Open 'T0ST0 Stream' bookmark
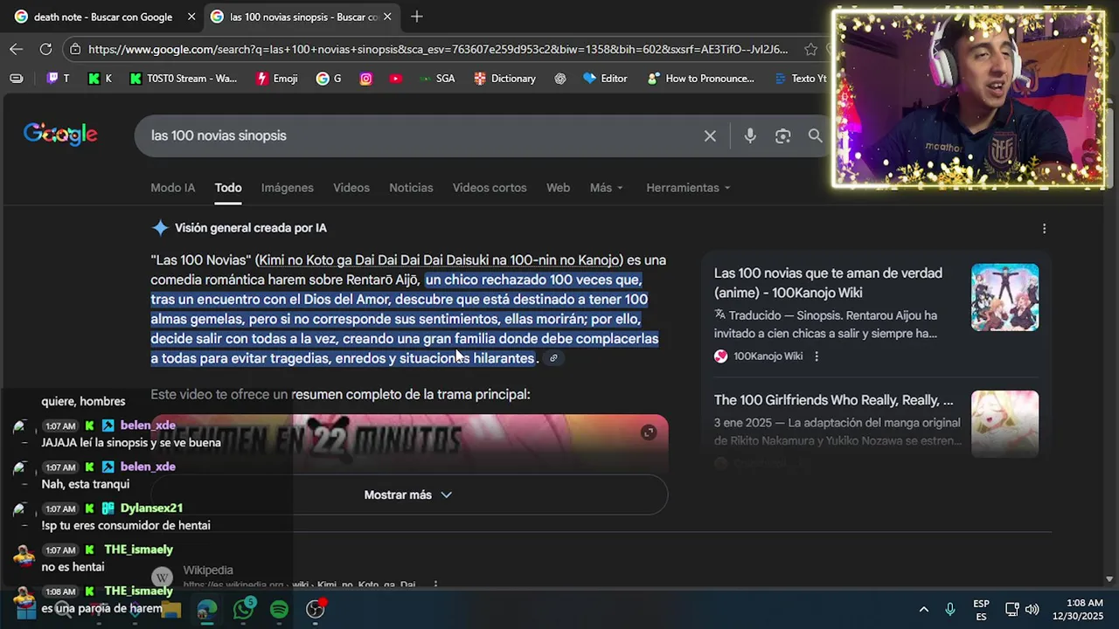 [x=183, y=78]
